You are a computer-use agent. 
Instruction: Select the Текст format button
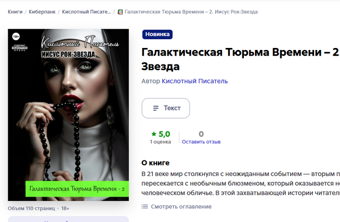point(166,108)
